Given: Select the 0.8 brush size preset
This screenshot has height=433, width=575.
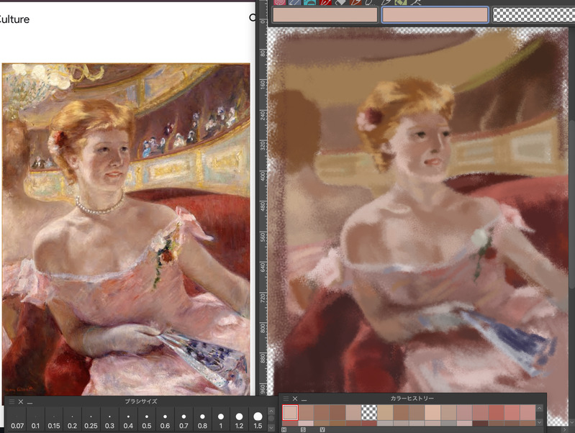Looking at the screenshot, I should pyautogui.click(x=202, y=419).
